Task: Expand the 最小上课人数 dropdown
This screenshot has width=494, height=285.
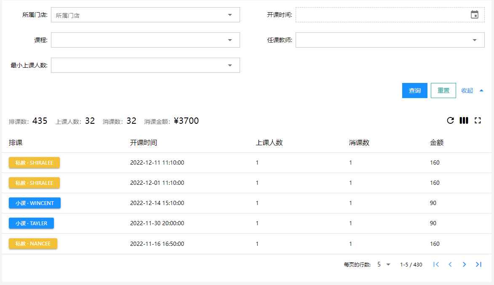Action: [230, 65]
